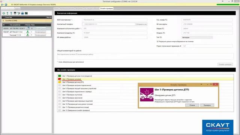This screenshot has height=135, width=240.
Task: Click the Контактный телефон input field
Action: tap(109, 24)
